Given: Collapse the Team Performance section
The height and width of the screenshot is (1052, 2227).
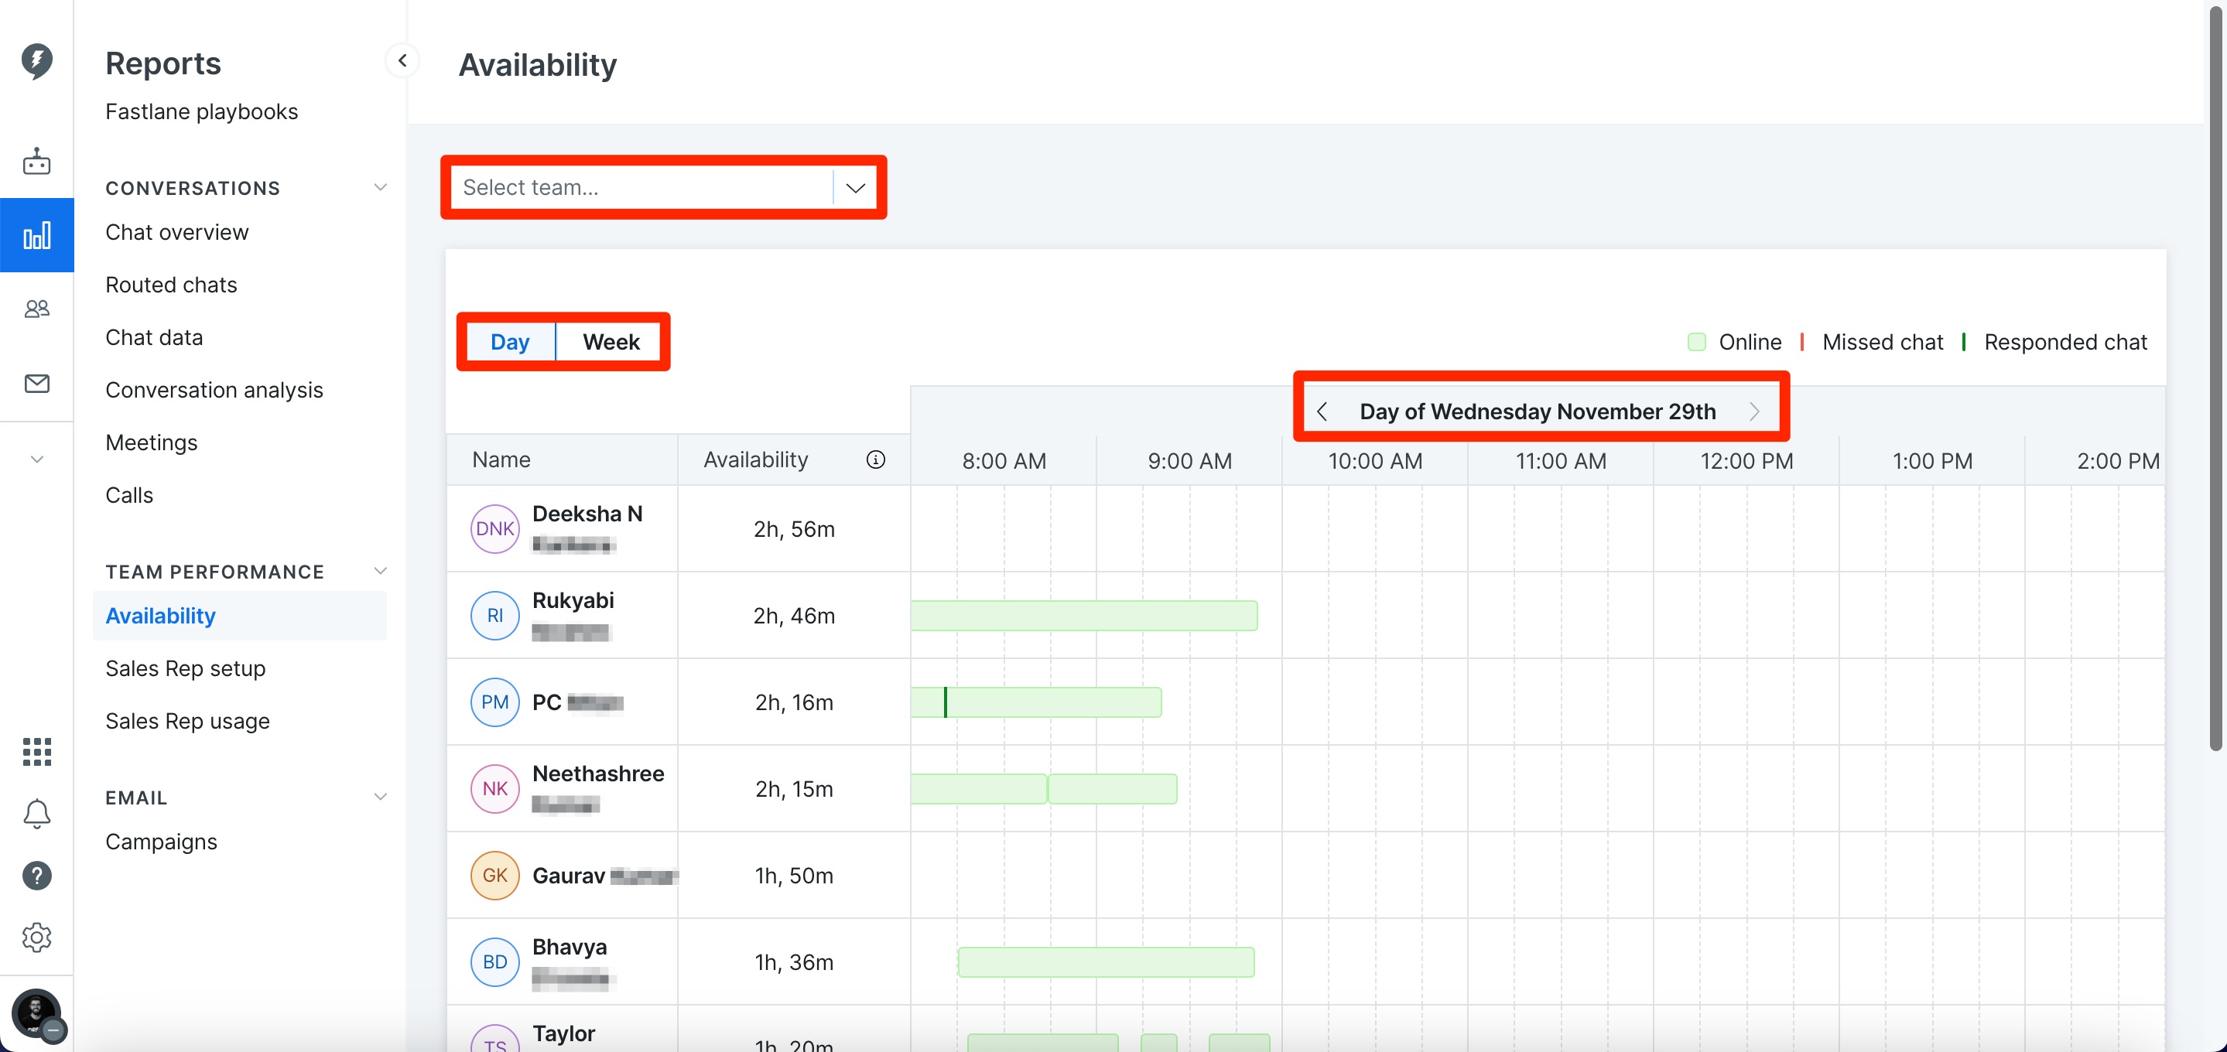Looking at the screenshot, I should [x=379, y=572].
